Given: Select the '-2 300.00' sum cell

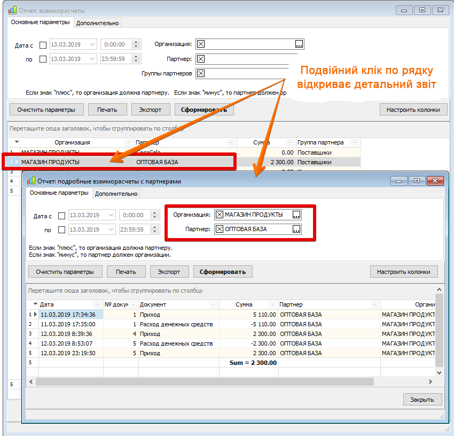Looking at the screenshot, I should [x=249, y=343].
